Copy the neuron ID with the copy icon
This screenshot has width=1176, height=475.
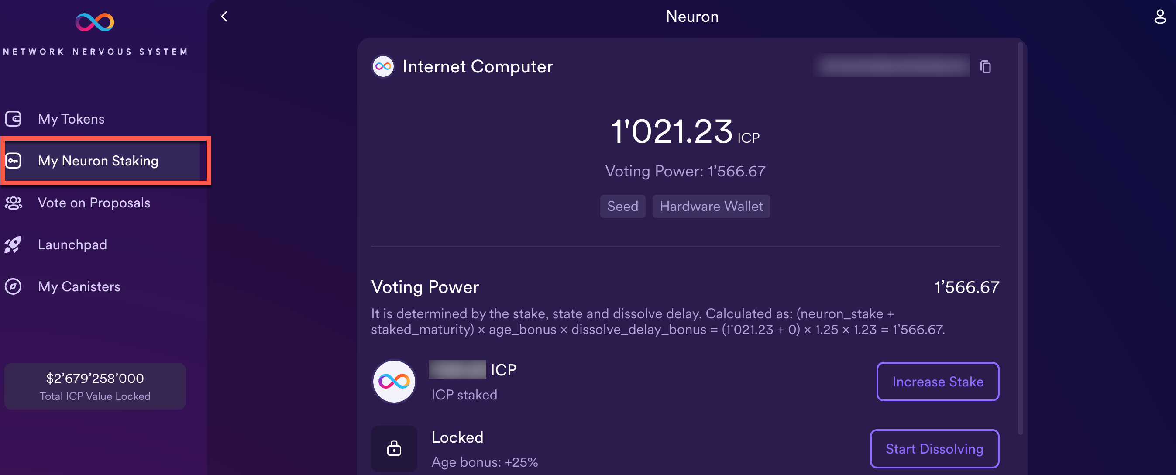(986, 66)
